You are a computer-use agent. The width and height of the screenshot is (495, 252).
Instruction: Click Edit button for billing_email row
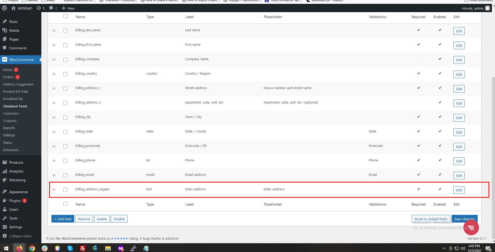point(459,176)
